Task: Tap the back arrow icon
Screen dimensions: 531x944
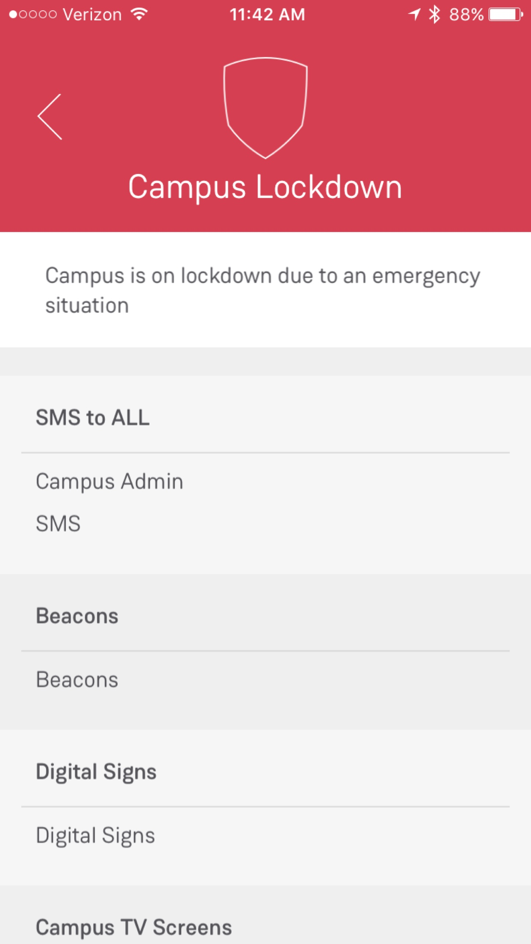Action: pyautogui.click(x=50, y=117)
